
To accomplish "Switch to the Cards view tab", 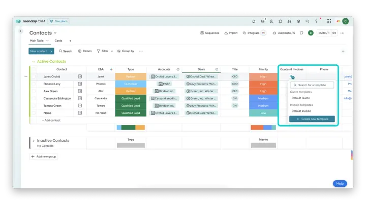I will [58, 40].
